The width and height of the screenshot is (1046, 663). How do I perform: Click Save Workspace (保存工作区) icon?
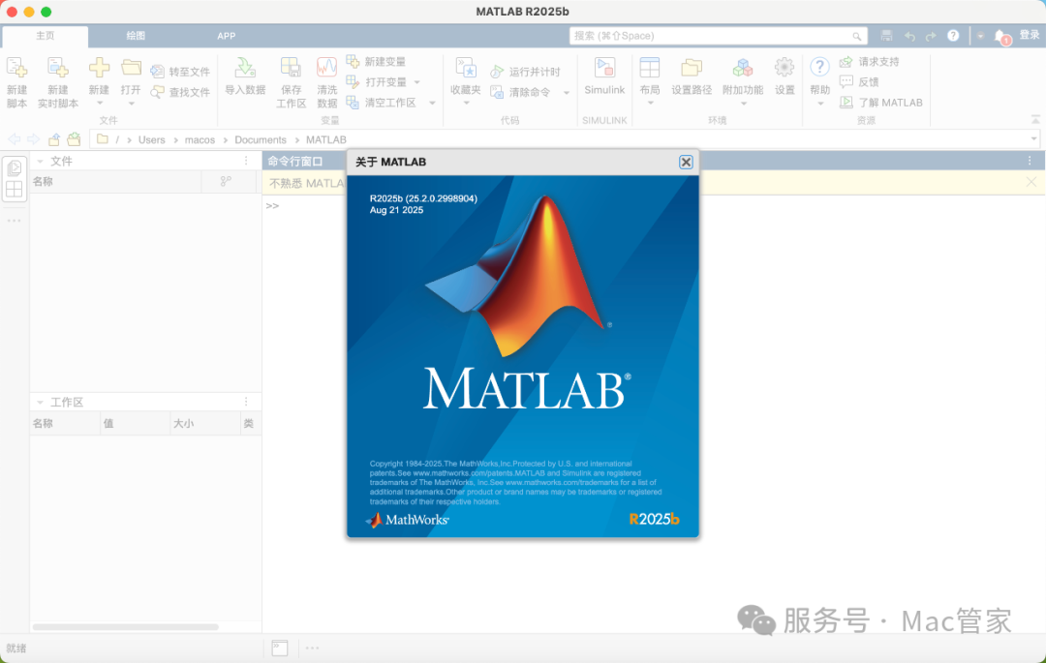click(x=291, y=68)
